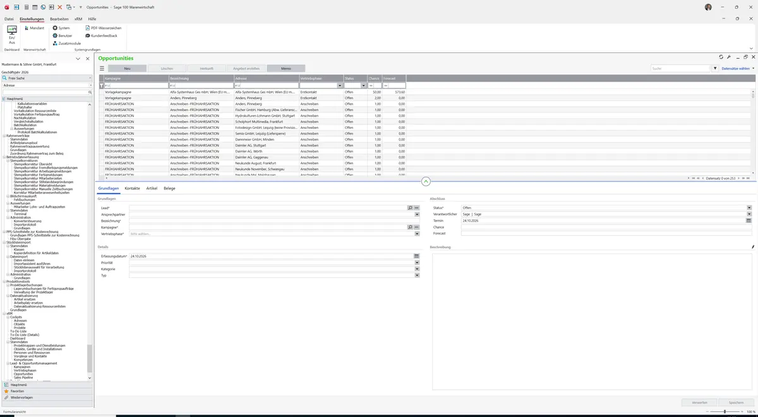The width and height of the screenshot is (758, 417).
Task: Click the ellipsis button in Lead field
Action: (417, 207)
